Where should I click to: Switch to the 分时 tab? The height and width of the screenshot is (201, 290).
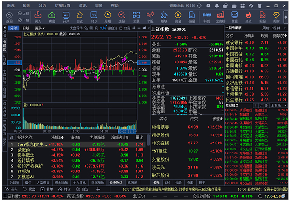tap(14, 28)
